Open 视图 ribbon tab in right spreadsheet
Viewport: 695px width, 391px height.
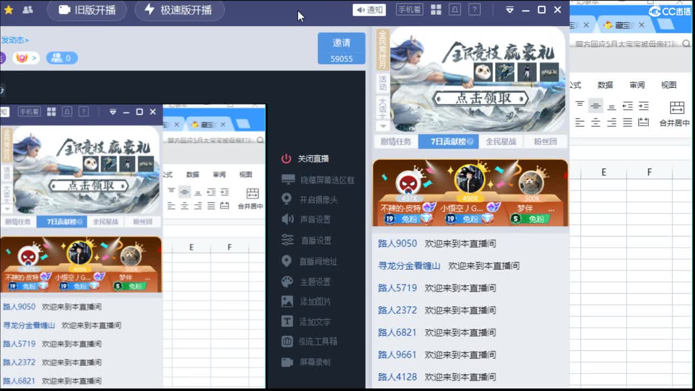[669, 85]
